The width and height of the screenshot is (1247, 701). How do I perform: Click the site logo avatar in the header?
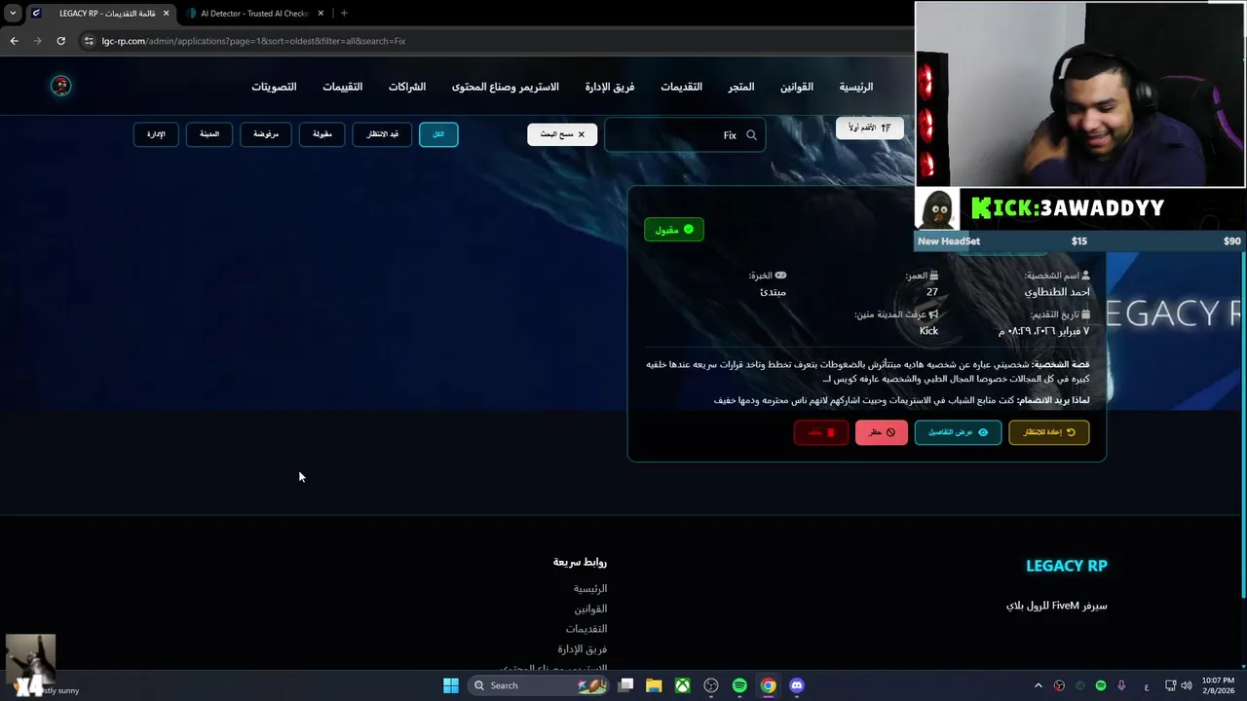[x=60, y=86]
